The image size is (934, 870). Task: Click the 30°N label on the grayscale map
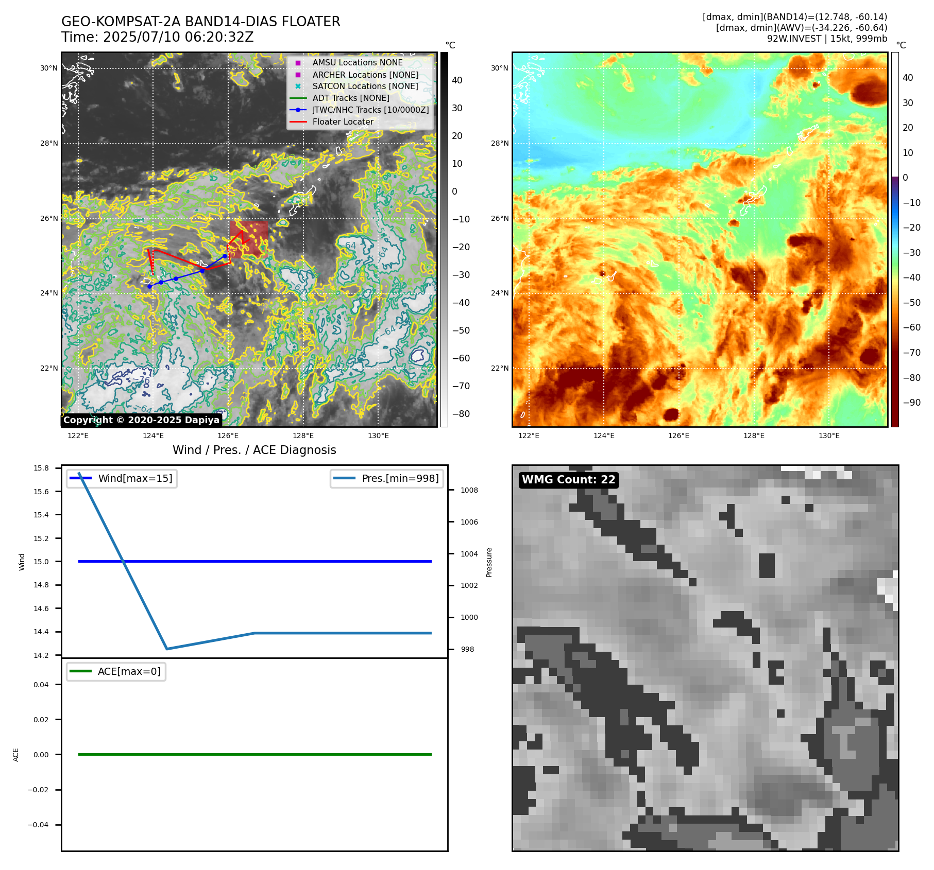(49, 68)
